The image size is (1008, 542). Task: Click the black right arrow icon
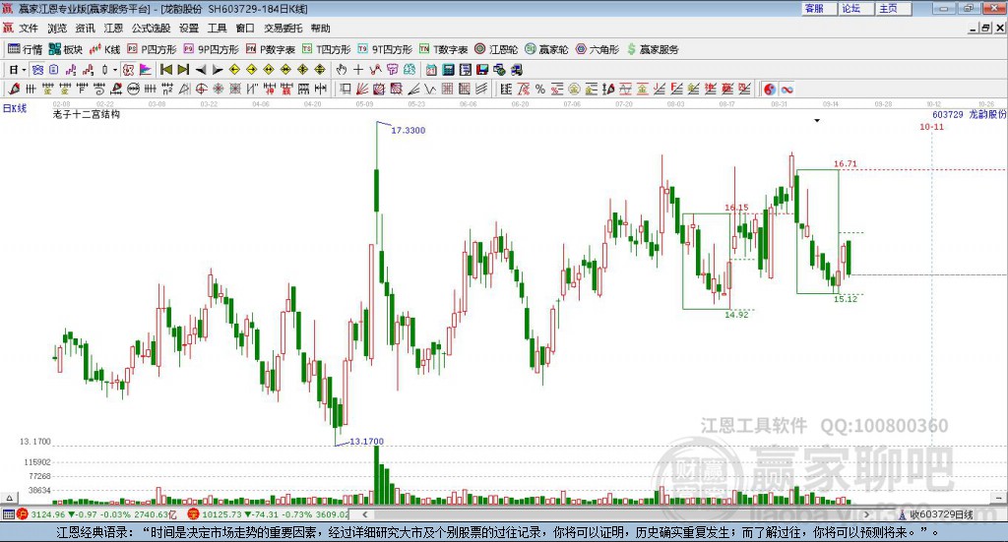218,70
